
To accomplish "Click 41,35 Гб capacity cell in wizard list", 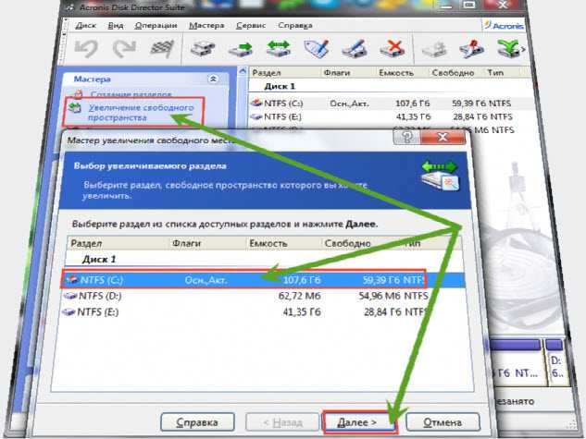I will click(x=302, y=311).
